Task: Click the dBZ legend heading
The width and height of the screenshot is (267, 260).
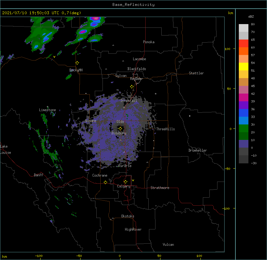Action: coord(251,17)
